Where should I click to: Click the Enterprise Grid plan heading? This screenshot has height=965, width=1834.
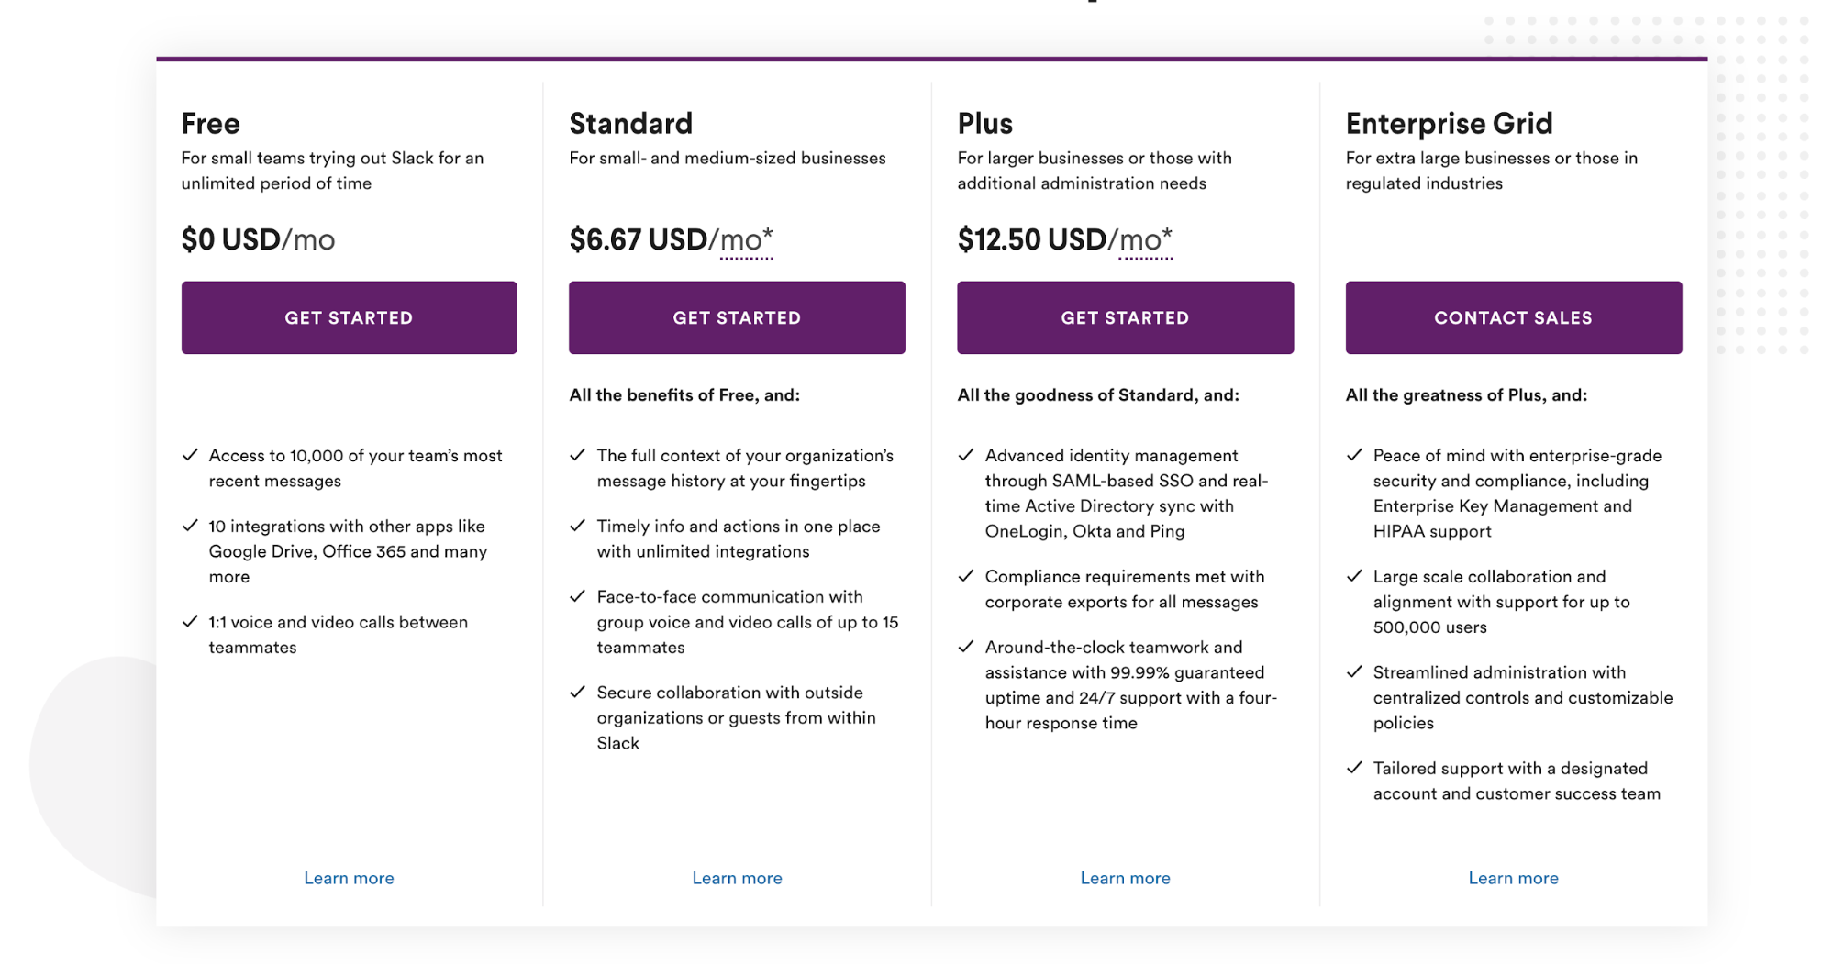tap(1449, 123)
